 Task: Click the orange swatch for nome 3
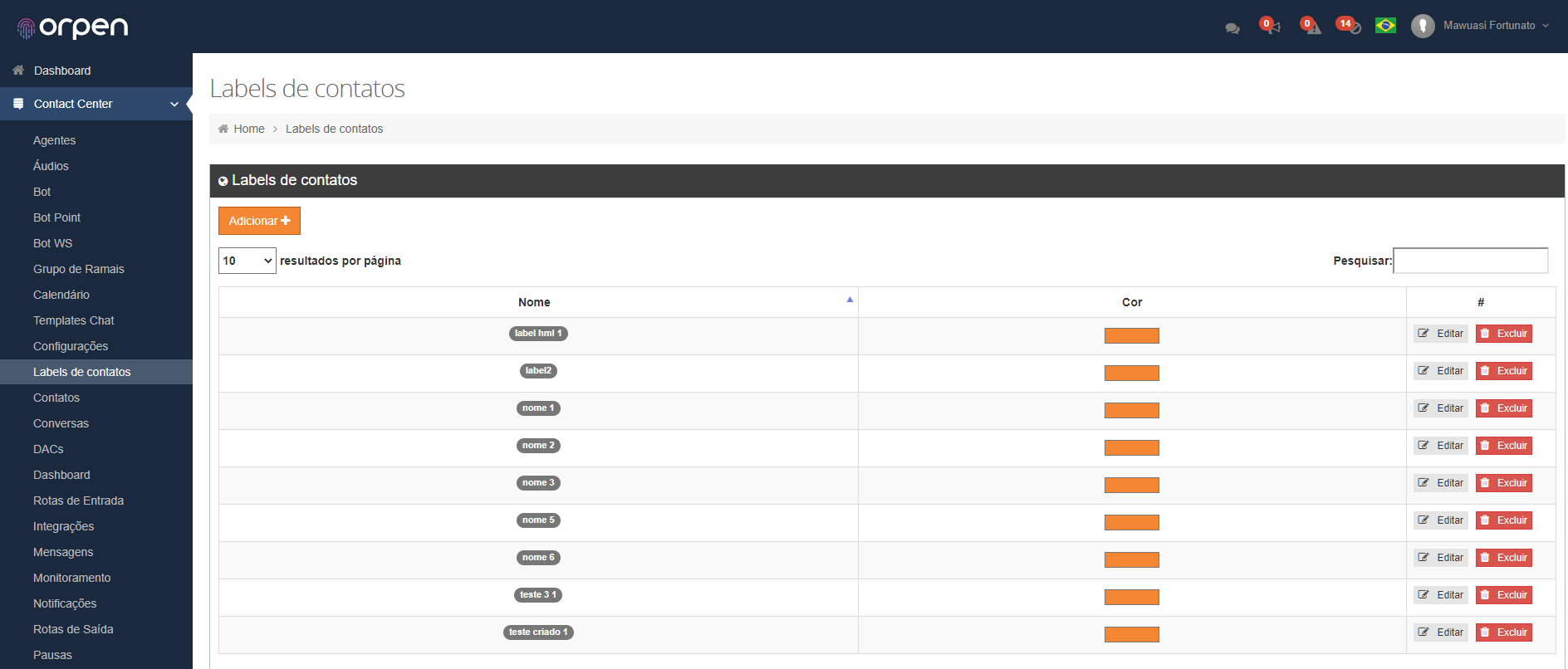click(x=1132, y=485)
